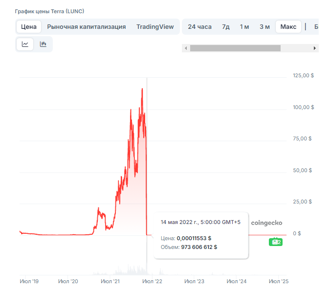
Task: Click the chart peak near 115 $
Action: click(142, 89)
